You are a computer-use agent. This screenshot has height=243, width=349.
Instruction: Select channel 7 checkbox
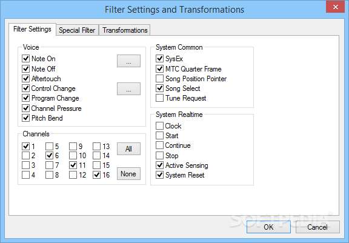[50, 165]
